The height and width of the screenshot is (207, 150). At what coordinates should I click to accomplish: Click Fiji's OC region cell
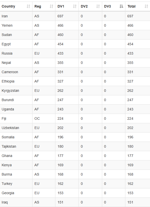tap(44, 118)
